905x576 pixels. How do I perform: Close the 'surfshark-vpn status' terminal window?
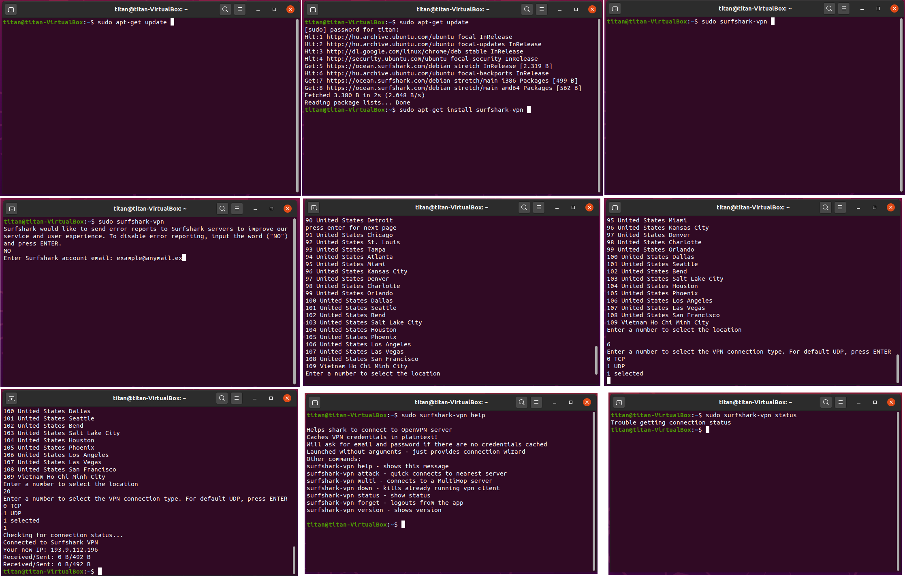(x=891, y=402)
